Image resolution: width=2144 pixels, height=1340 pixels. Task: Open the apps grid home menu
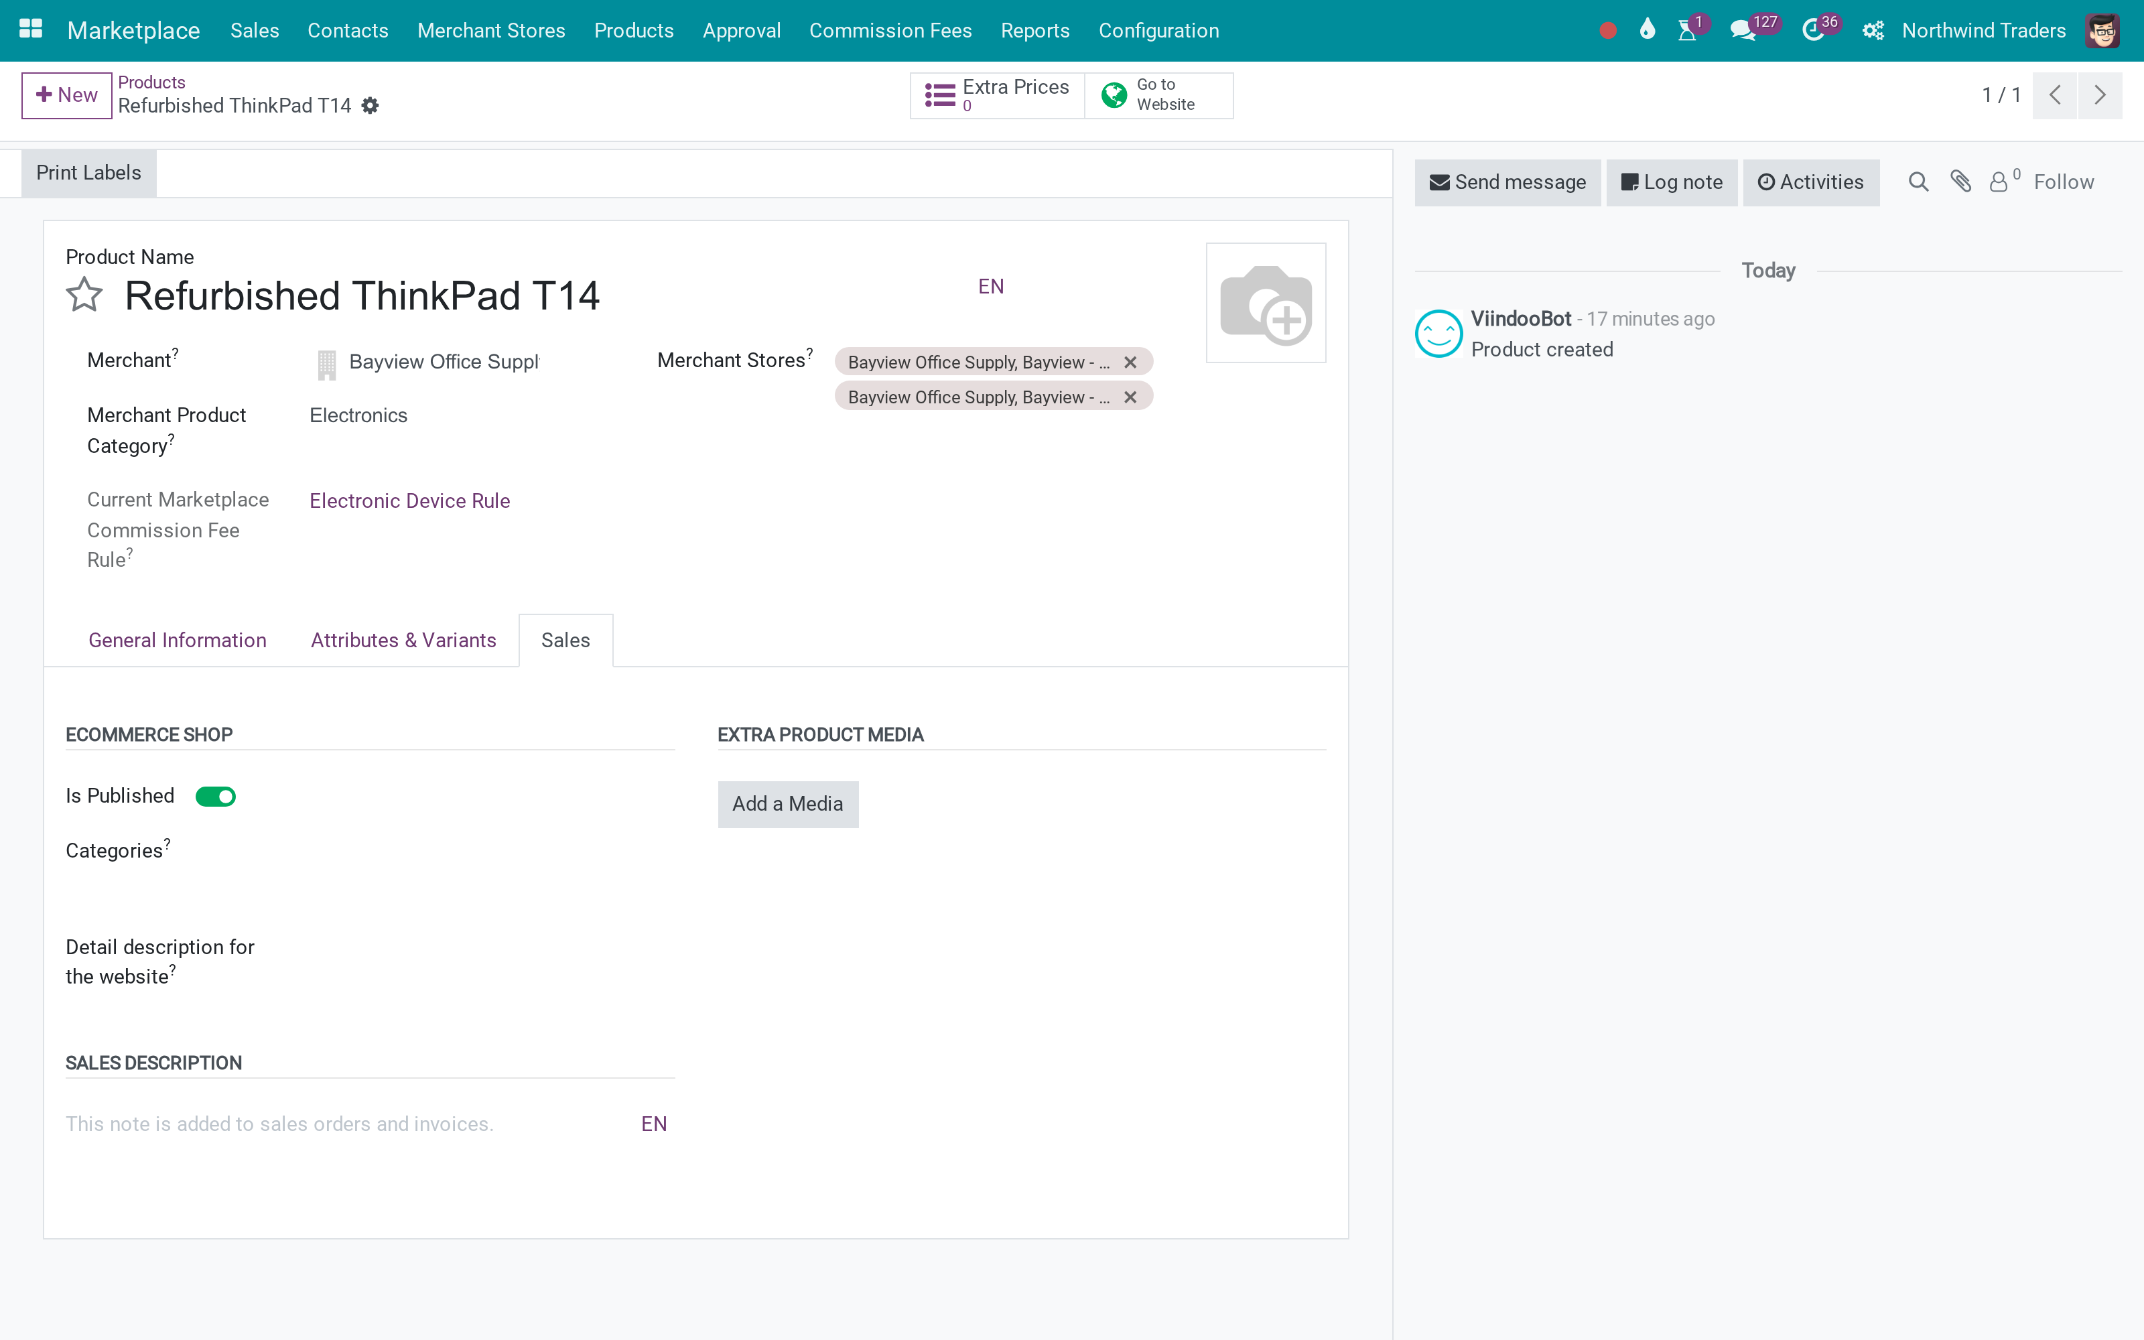(x=31, y=29)
